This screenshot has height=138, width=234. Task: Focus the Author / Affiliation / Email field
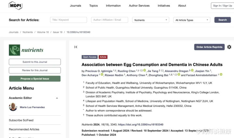coord(110,20)
